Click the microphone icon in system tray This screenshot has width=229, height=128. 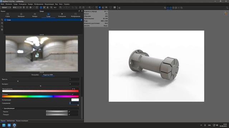[205, 125]
